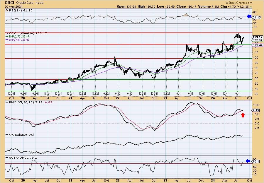Click the Volume 7.3M reading
This screenshot has height=183, width=264.
pos(209,6)
